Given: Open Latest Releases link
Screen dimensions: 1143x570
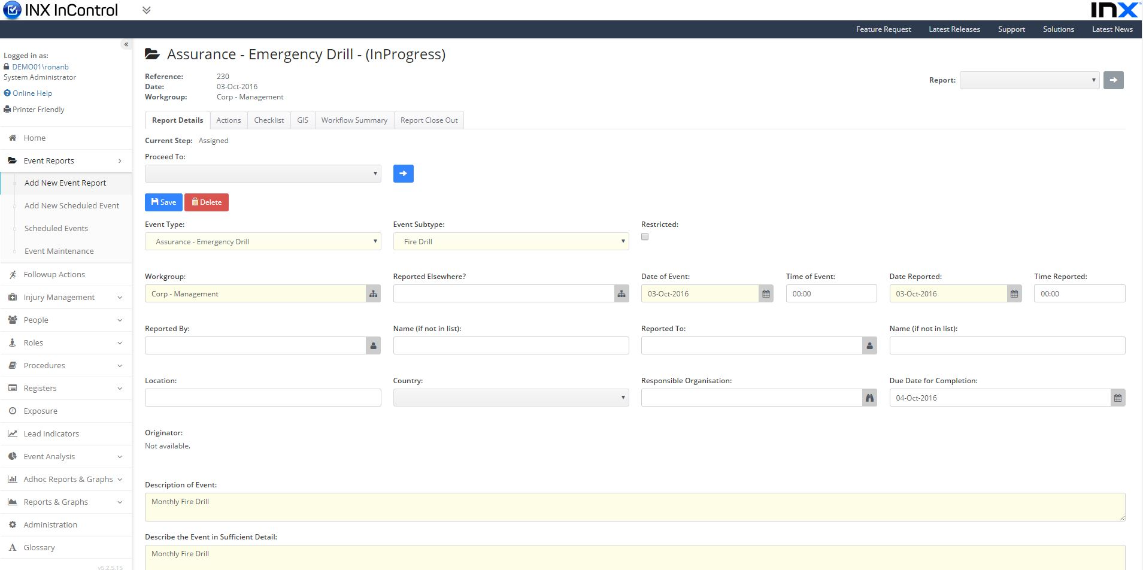Looking at the screenshot, I should click(954, 29).
